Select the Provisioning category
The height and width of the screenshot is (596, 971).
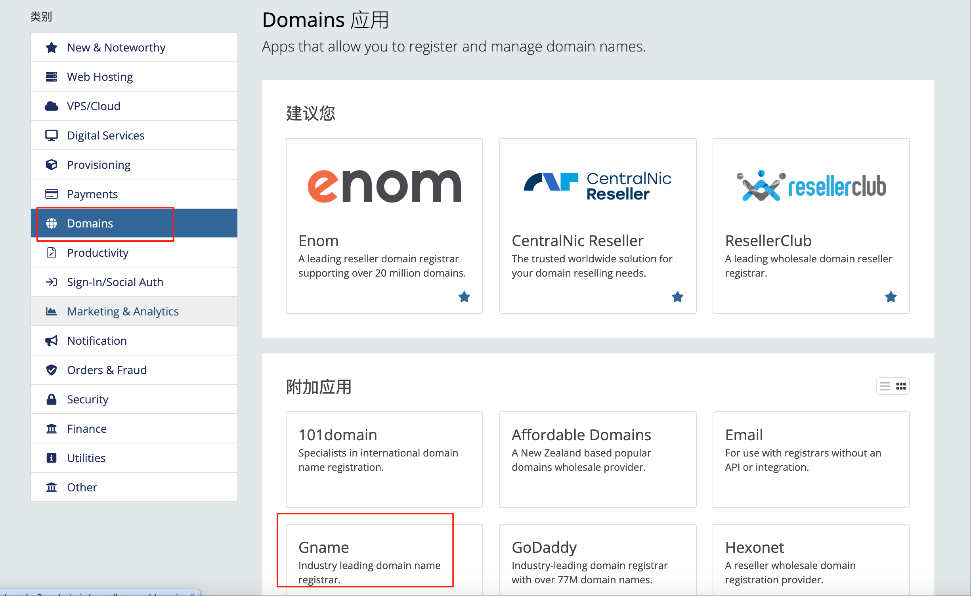[x=134, y=165]
